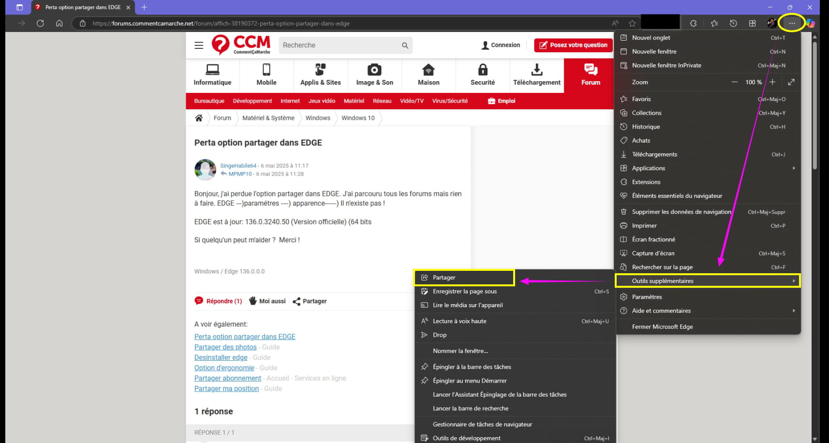Screen dimensions: 829x443
Task: Choose Fermer Microsoft Edge
Action: pos(708,327)
